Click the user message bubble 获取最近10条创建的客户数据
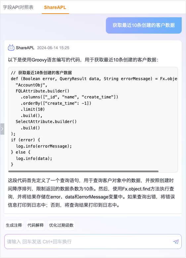 click(144, 25)
